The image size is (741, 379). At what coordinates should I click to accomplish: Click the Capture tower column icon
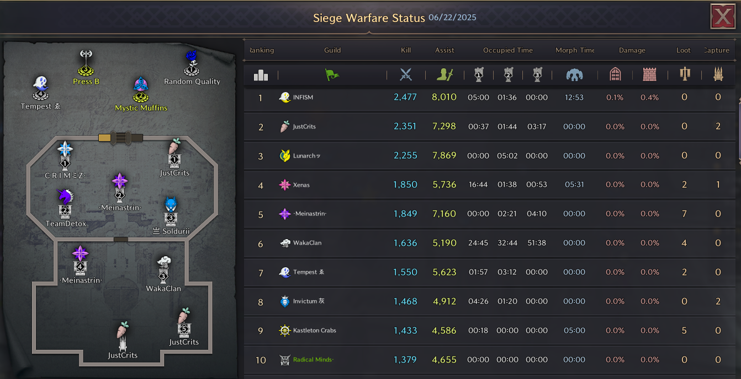coord(718,74)
